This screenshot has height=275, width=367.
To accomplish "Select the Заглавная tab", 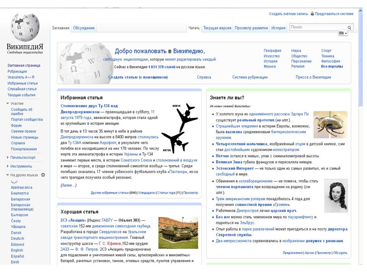I will click(x=61, y=28).
